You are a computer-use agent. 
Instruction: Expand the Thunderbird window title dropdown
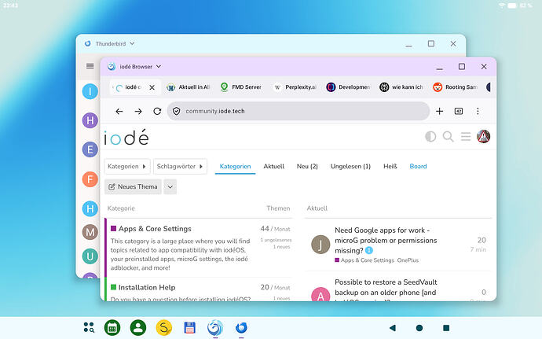coord(132,43)
